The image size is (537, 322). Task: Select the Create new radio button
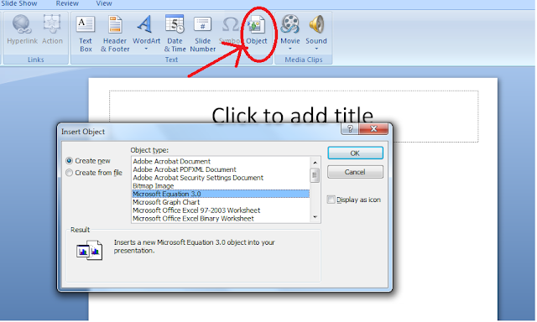69,161
